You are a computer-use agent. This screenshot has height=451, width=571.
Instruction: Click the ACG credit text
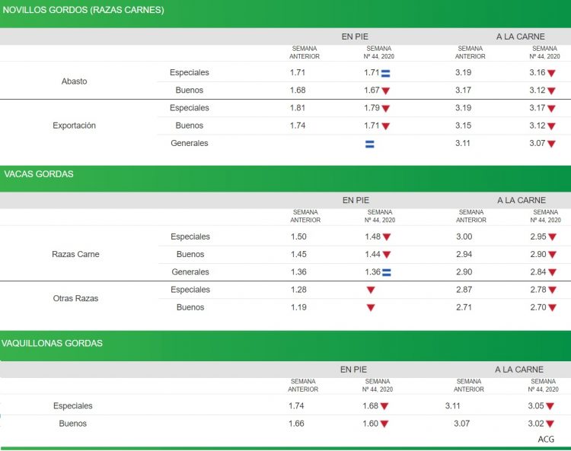[546, 439]
